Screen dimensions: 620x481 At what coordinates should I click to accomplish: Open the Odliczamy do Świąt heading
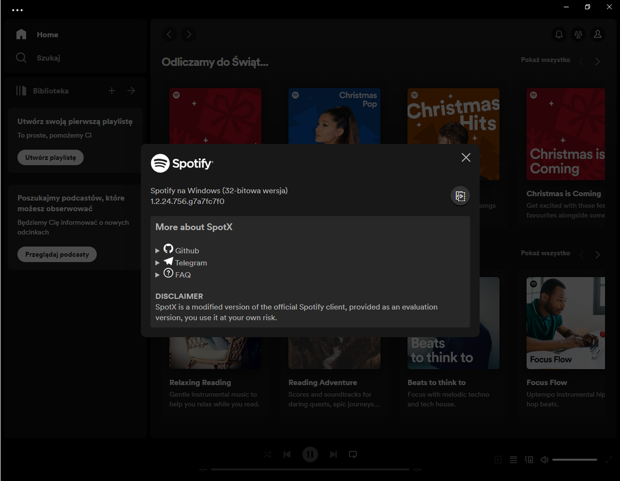coord(214,62)
